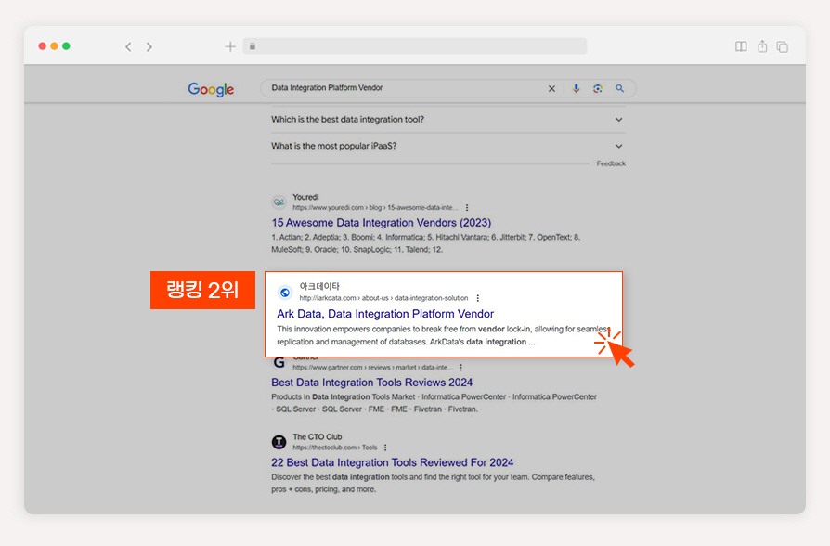
Task: Open '15 Awesome Data Integration Vendors (2023)'
Action: (382, 223)
